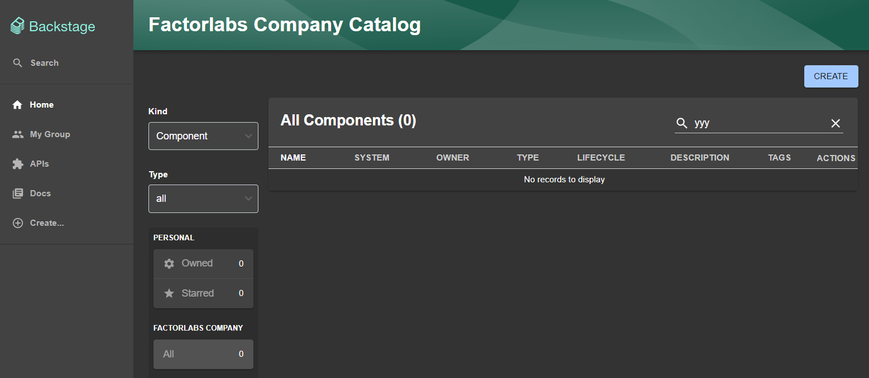
Task: Click the Backstage brand text link
Action: click(x=62, y=26)
